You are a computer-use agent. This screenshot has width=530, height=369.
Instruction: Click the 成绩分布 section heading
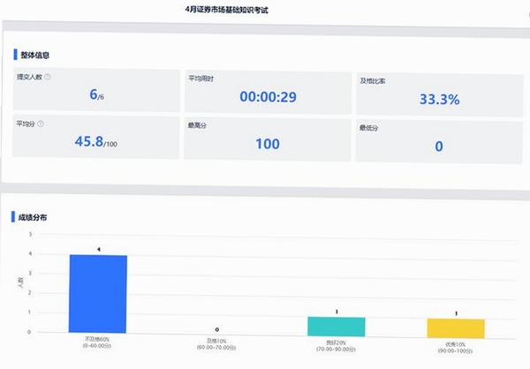[33, 217]
